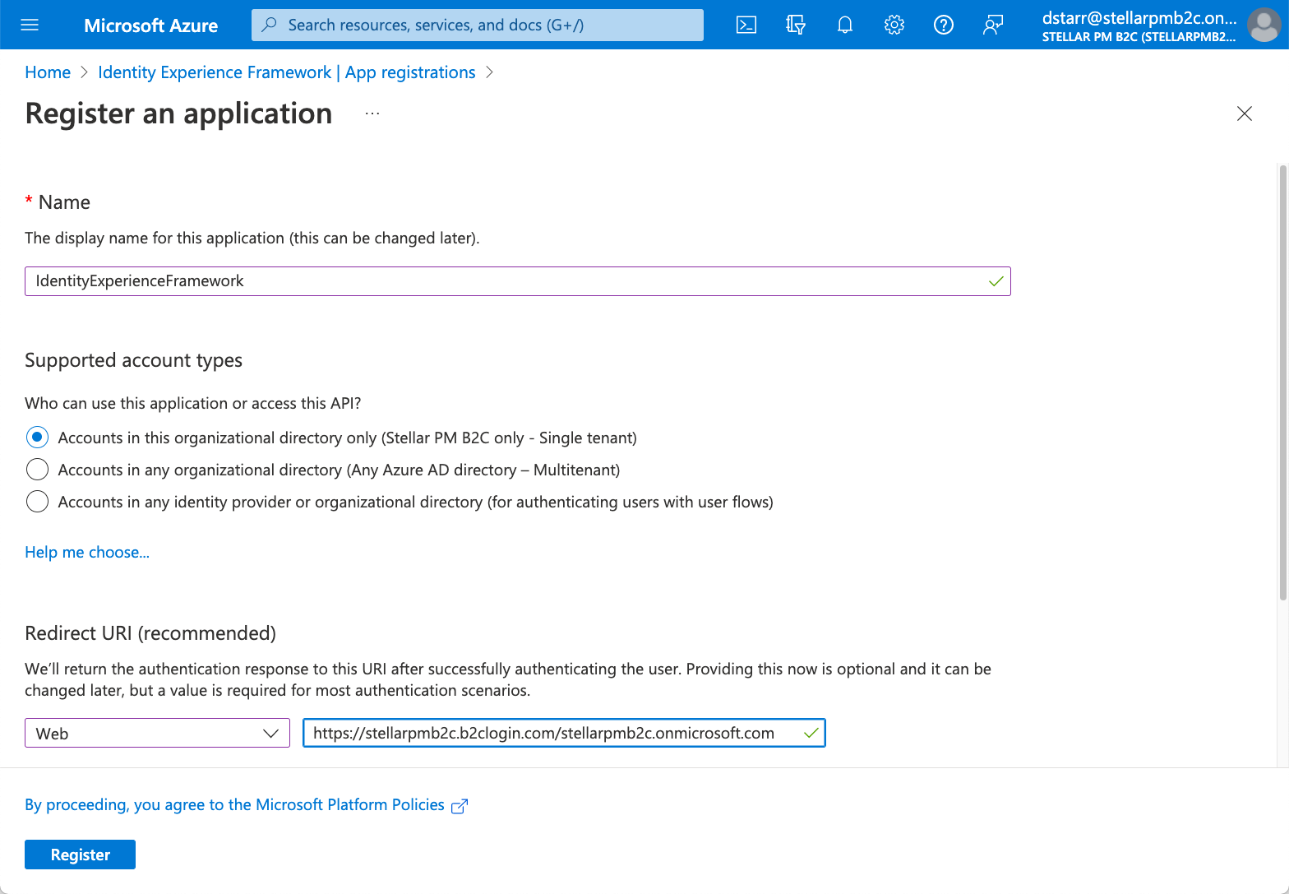The width and height of the screenshot is (1289, 894).
Task: Open the Directories and subscriptions filter
Action: coord(795,25)
